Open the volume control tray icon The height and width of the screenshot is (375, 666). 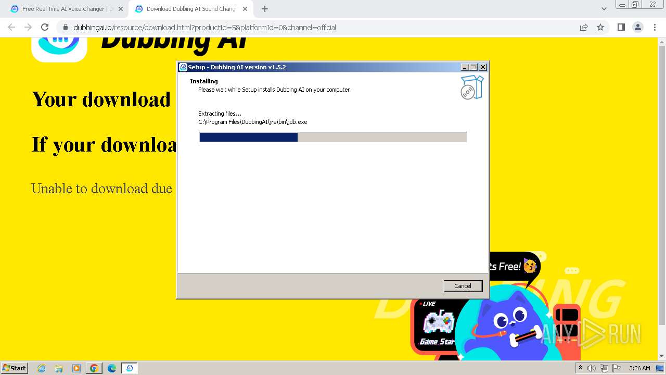pos(592,368)
